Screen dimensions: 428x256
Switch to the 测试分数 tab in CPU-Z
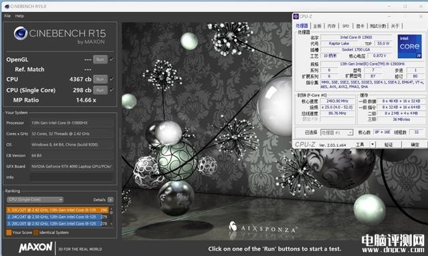click(378, 26)
